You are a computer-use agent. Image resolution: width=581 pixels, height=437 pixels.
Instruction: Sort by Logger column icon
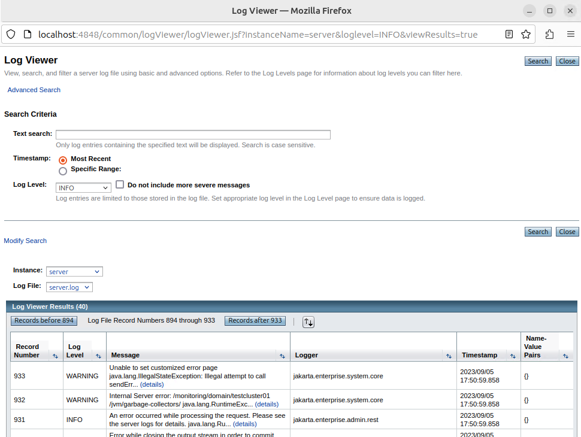449,356
